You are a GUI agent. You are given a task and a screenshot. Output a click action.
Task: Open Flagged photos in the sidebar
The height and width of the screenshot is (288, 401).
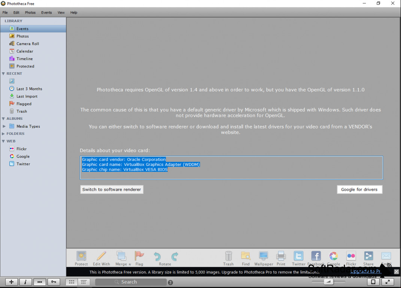[33, 104]
